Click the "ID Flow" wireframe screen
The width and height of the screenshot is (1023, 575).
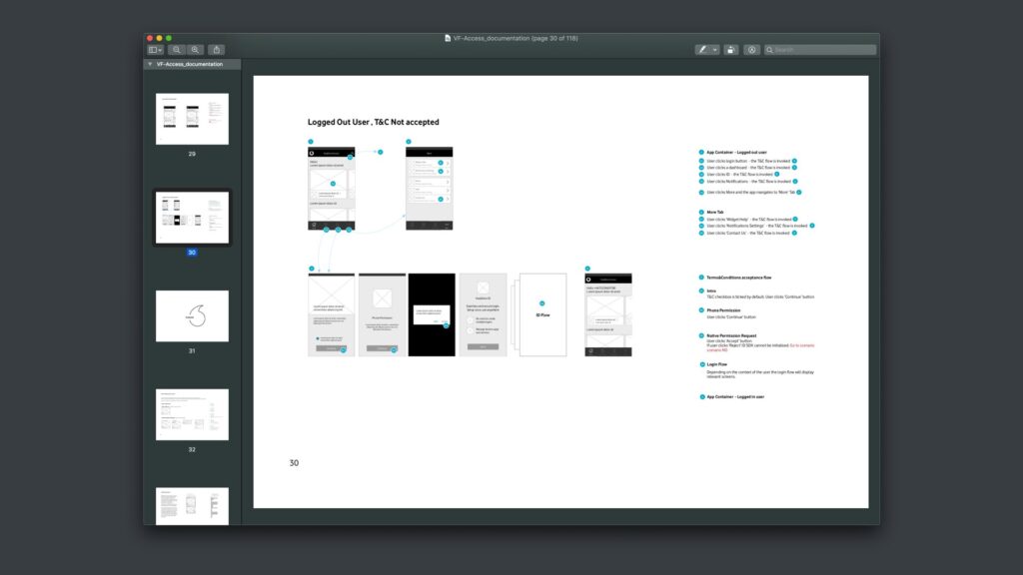(542, 314)
